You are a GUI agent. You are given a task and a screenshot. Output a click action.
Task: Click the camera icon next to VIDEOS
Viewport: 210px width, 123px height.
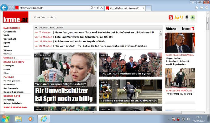point(15,58)
